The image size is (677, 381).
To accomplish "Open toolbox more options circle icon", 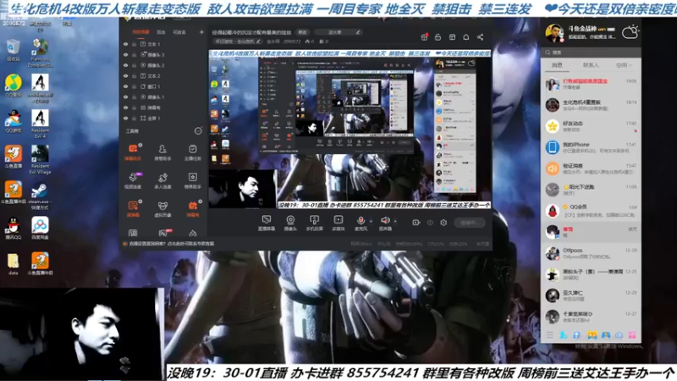I will 198,131.
